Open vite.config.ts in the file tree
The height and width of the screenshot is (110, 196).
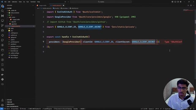coord(14,58)
